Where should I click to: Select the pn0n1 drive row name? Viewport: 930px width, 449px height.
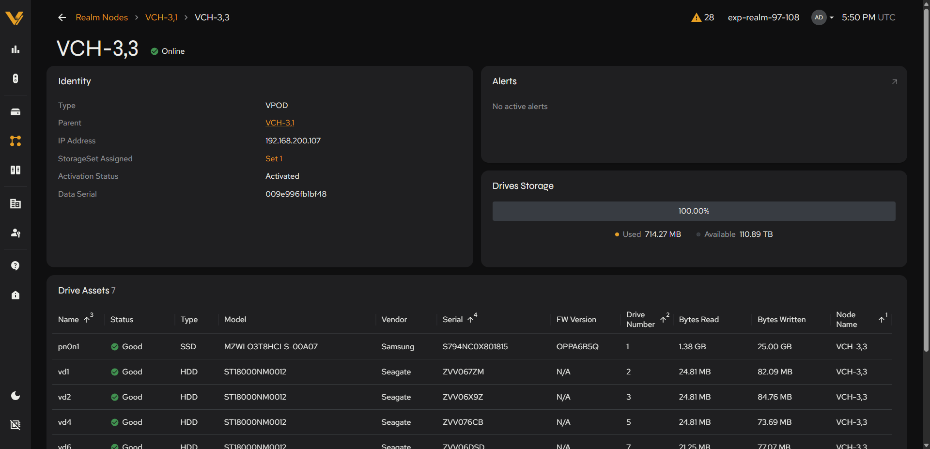[x=69, y=347]
